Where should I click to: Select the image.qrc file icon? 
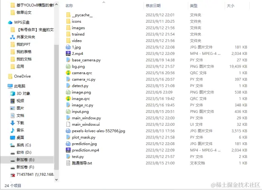click(68, 98)
